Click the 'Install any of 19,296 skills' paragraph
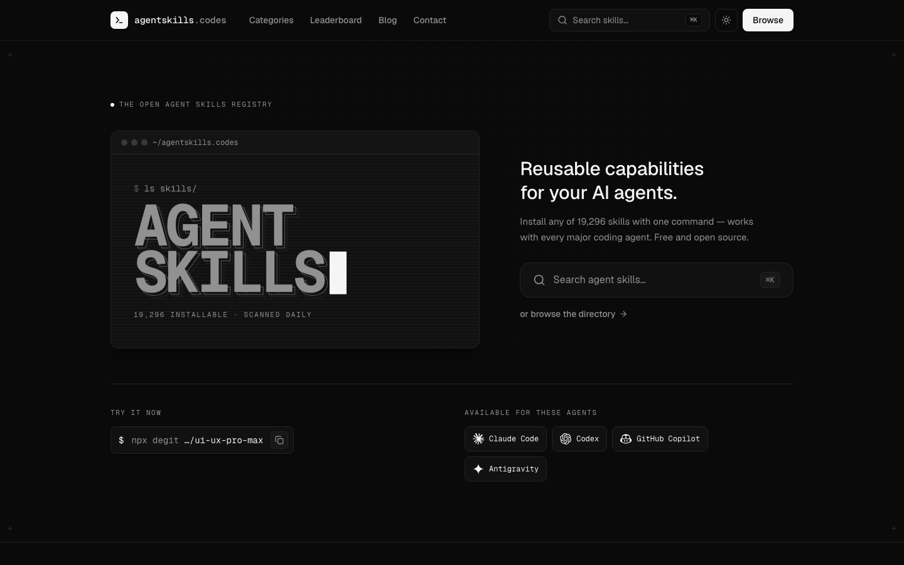 (637, 229)
